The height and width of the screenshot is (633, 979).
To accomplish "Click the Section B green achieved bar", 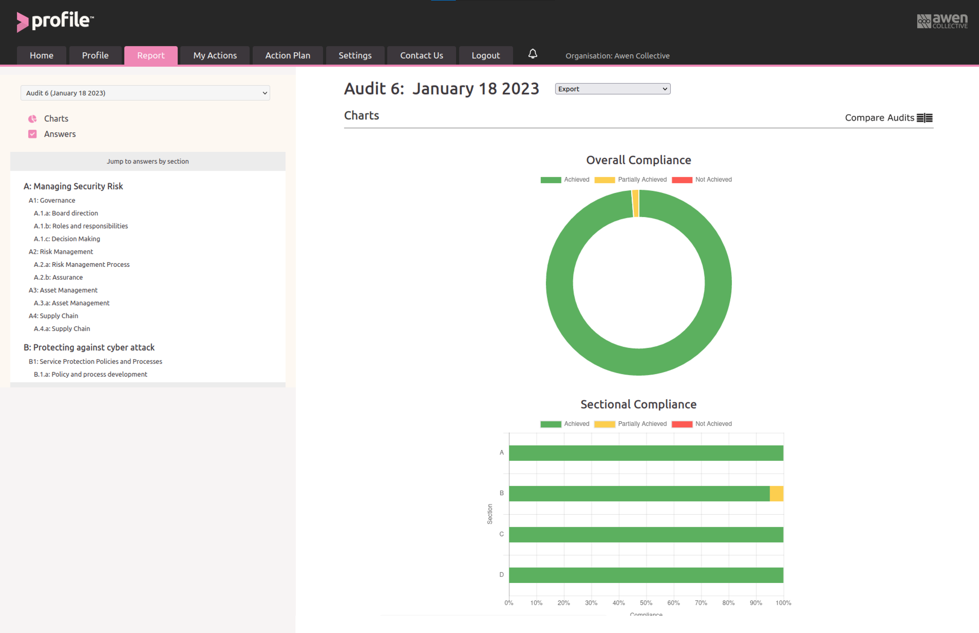I will (639, 494).
